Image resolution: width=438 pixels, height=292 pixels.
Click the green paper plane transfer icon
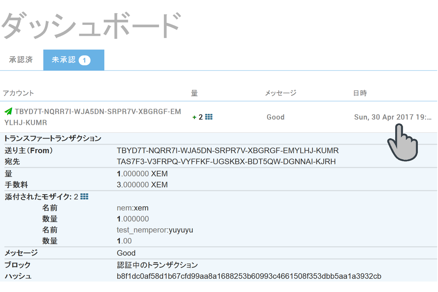point(8,111)
